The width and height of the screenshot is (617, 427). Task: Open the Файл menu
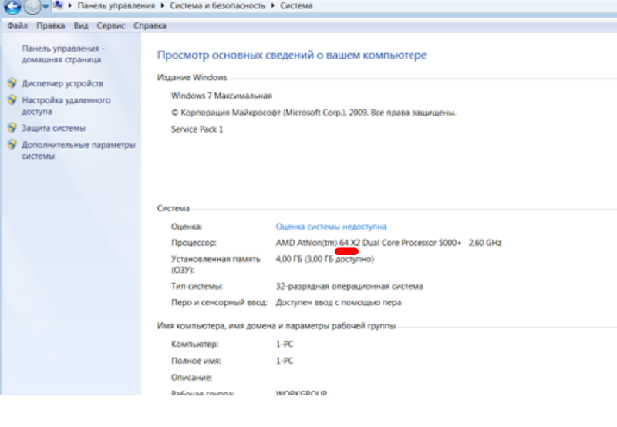pos(17,25)
